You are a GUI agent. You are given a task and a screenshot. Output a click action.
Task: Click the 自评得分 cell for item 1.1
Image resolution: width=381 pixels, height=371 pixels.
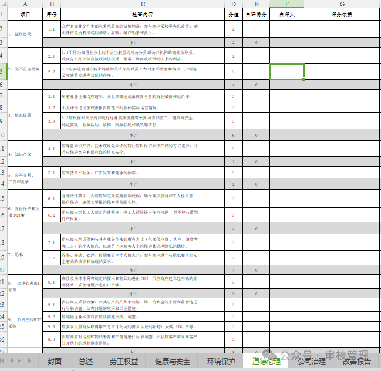(x=257, y=29)
